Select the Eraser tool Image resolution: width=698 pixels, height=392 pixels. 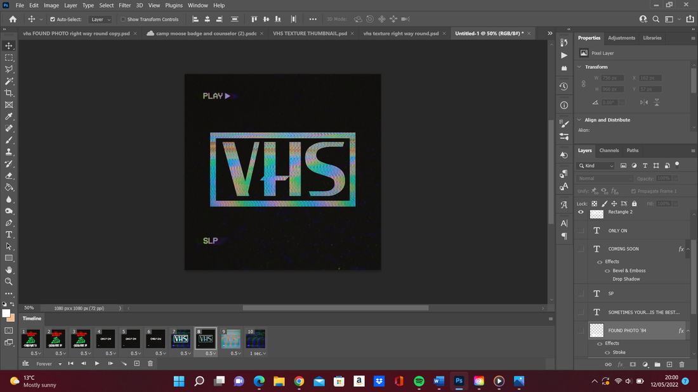click(9, 175)
